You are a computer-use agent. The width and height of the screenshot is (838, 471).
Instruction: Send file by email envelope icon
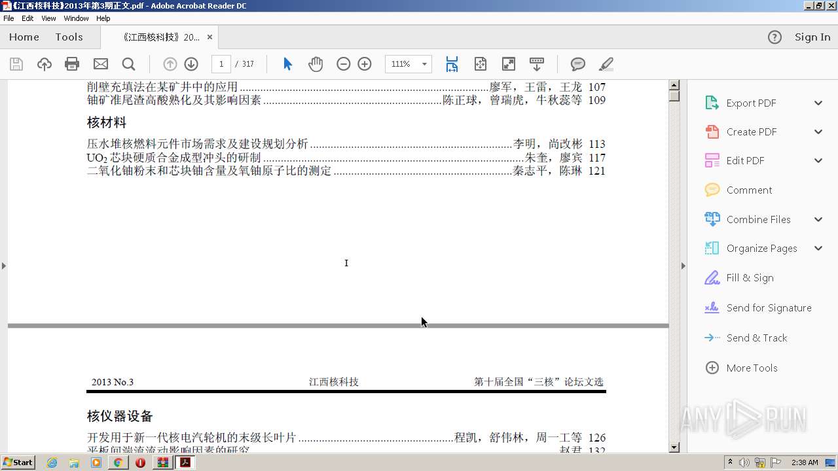click(x=101, y=64)
